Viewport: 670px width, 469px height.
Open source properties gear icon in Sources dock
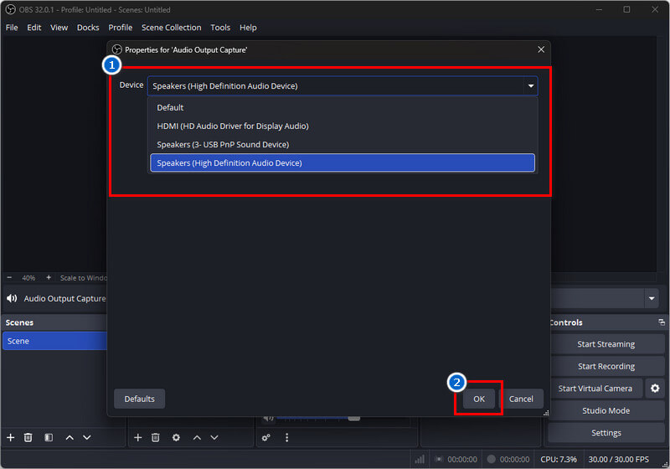(176, 437)
